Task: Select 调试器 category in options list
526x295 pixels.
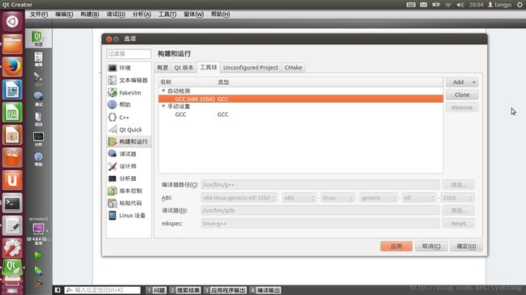Action: (129, 154)
